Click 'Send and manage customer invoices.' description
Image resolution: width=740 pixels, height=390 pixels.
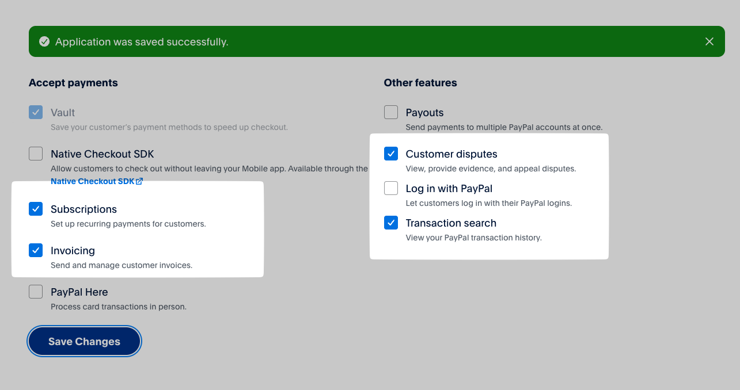click(122, 265)
